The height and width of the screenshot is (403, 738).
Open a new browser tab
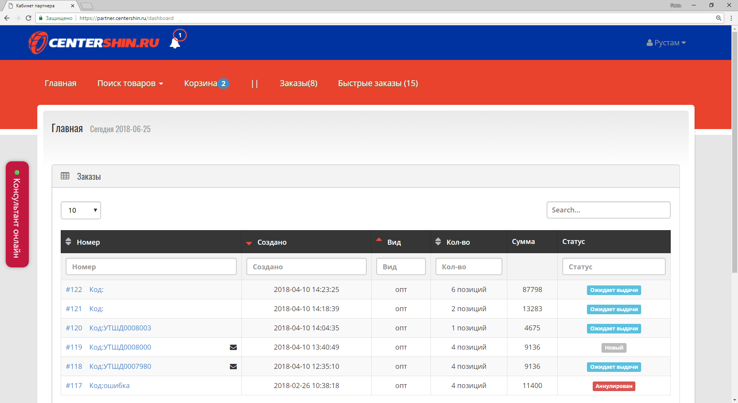[87, 6]
